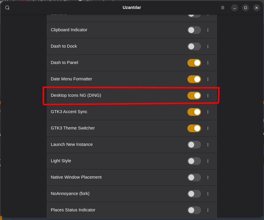
Task: Expand the Native Window Placement options menu
Action: (208, 177)
